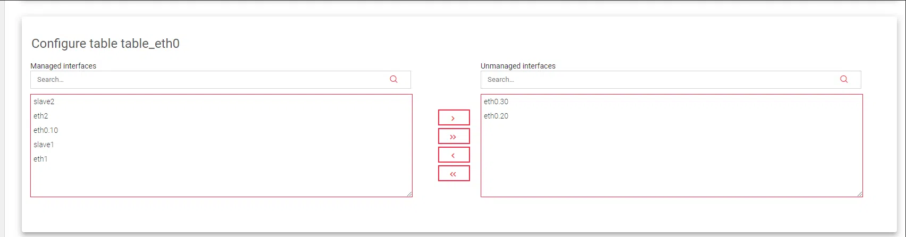Screen dimensions: 906x237
Task: Pick eth1 from managed interfaces
Action: click(x=40, y=159)
